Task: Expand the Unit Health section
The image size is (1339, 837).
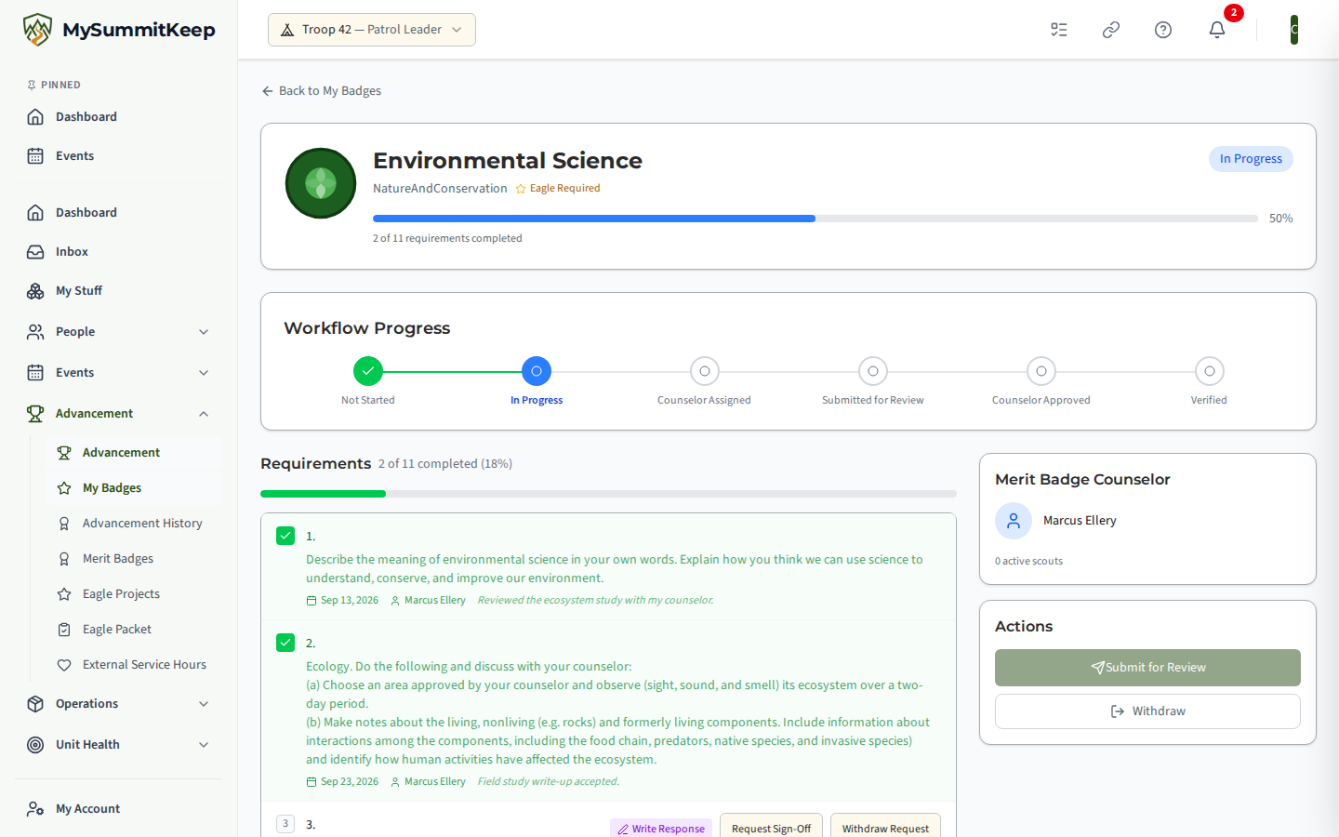Action: point(204,745)
